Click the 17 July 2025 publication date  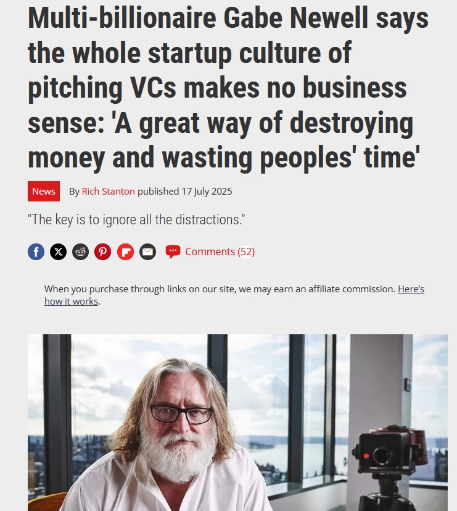[207, 192]
